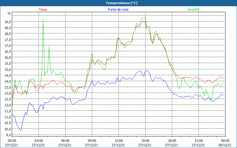Click the '18,0' y-axis label
This screenshot has width=237, height=148.
8,34
